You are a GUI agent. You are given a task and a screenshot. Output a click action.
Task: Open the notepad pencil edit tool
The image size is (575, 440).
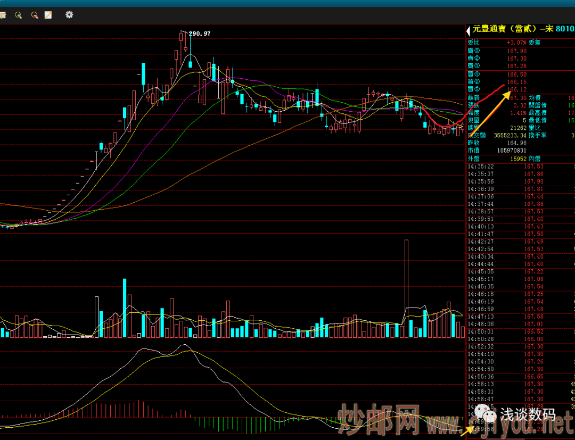coord(48,15)
